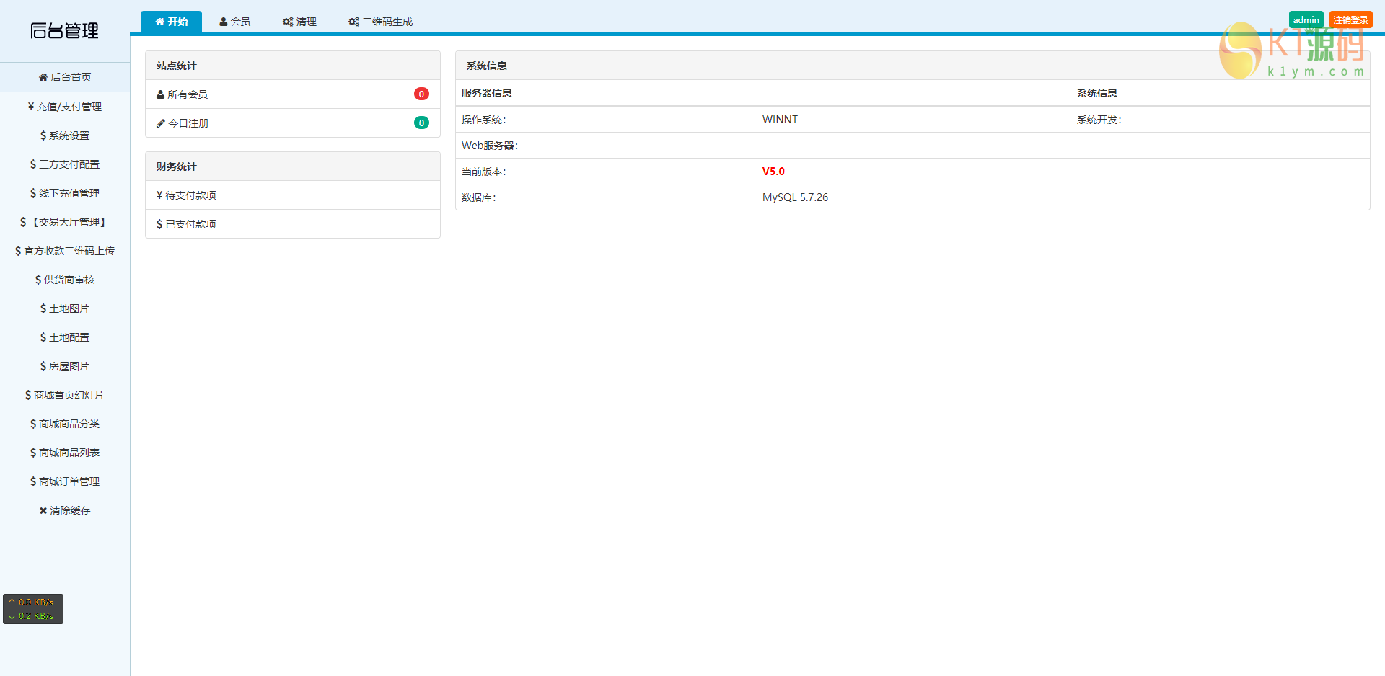Open the 开始 tab
The image size is (1385, 676).
point(171,22)
